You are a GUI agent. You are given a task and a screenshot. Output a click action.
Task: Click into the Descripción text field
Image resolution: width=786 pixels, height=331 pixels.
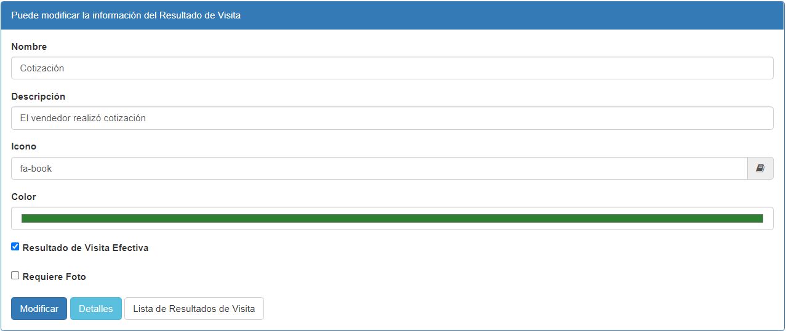(392, 118)
